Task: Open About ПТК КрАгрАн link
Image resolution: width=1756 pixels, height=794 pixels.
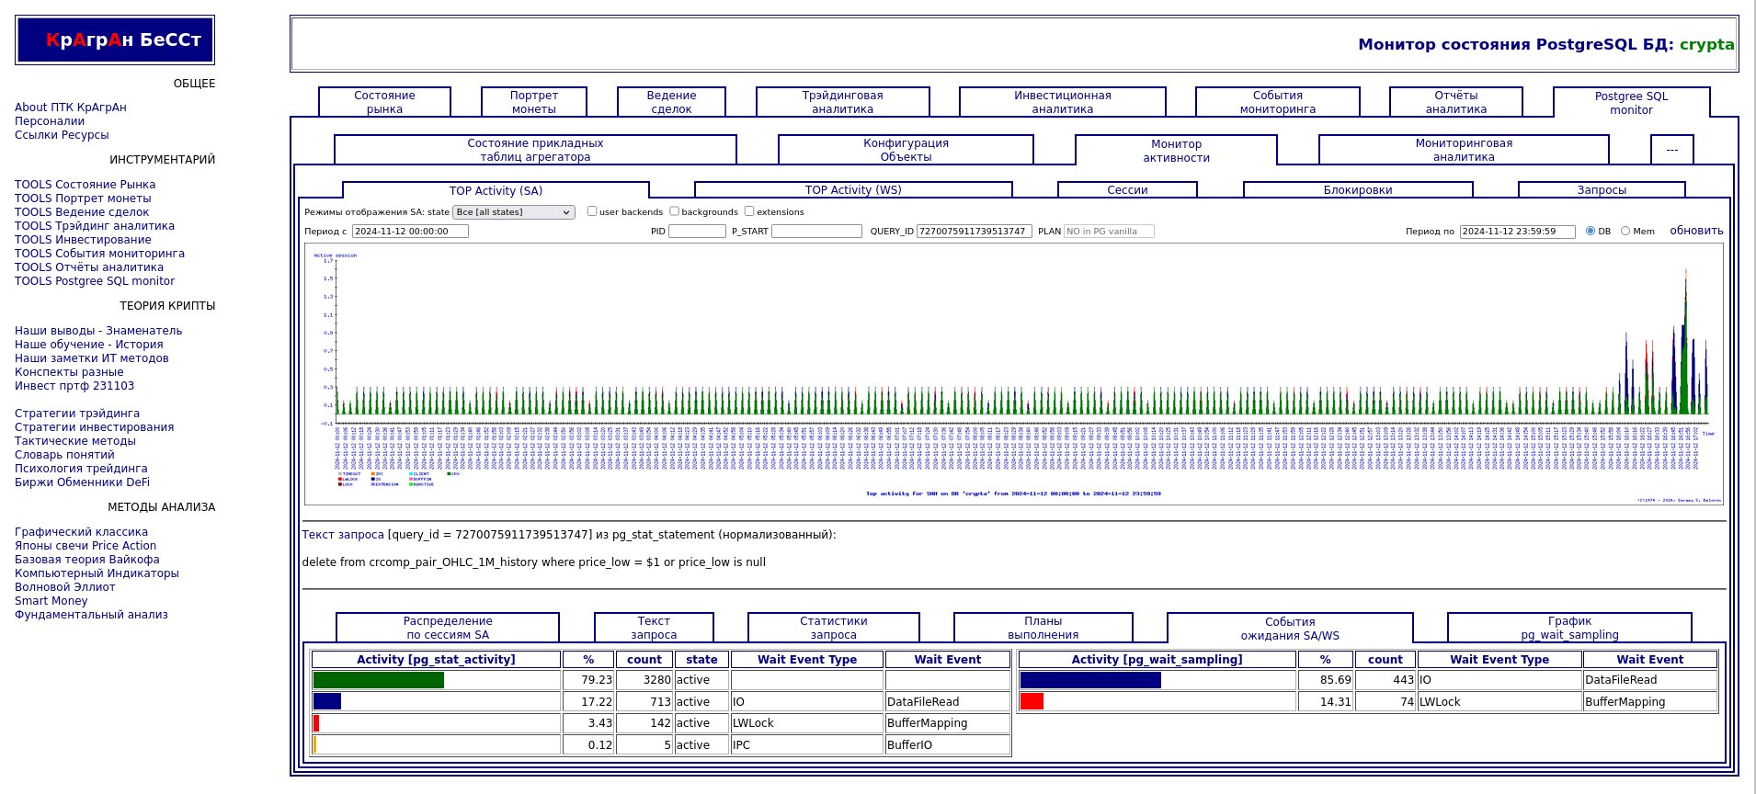Action: click(x=71, y=108)
